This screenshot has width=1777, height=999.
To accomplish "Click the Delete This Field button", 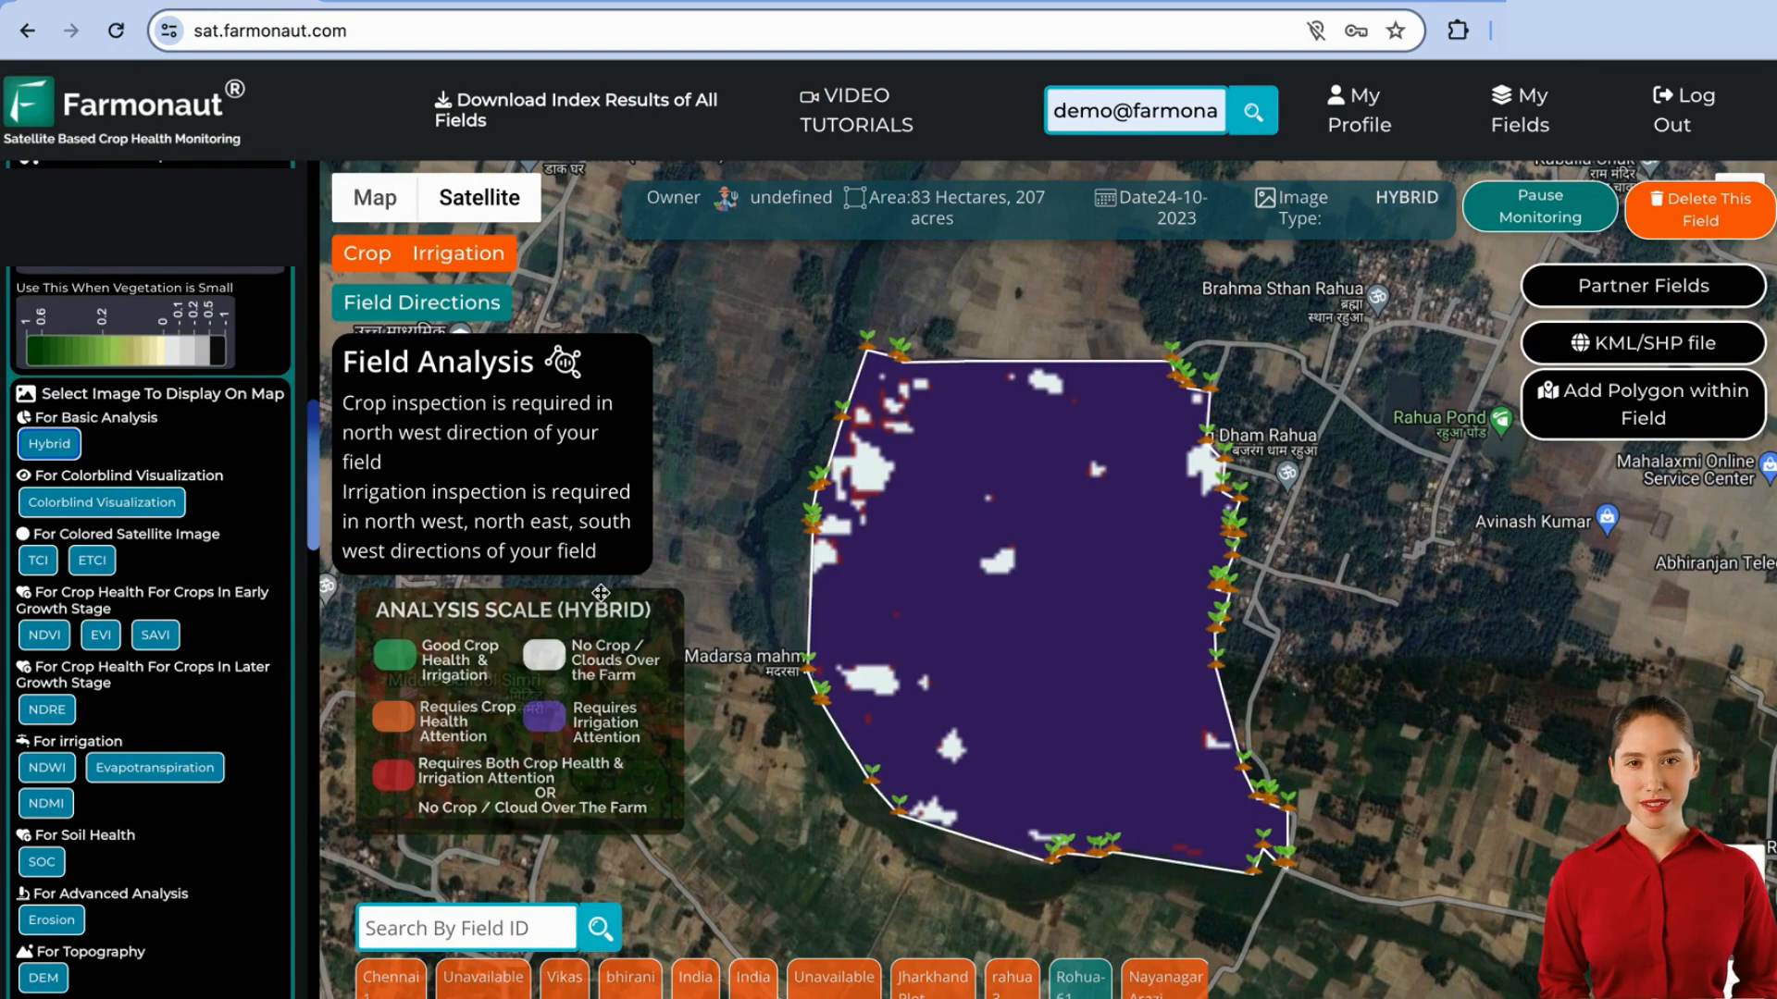I will (x=1700, y=208).
